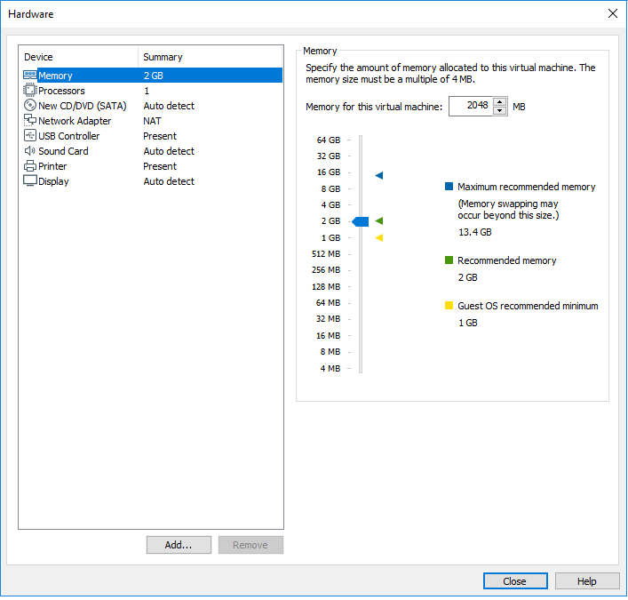The image size is (628, 600).
Task: Click the NAT summary of Network Adapter
Action: 152,121
